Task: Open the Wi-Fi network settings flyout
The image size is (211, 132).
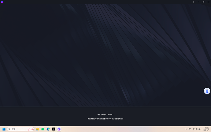Action: tap(193, 129)
